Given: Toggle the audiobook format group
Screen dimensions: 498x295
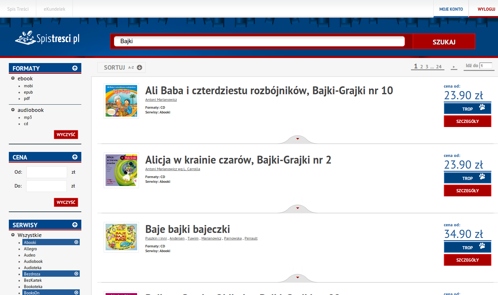Looking at the screenshot, I should pos(13,110).
